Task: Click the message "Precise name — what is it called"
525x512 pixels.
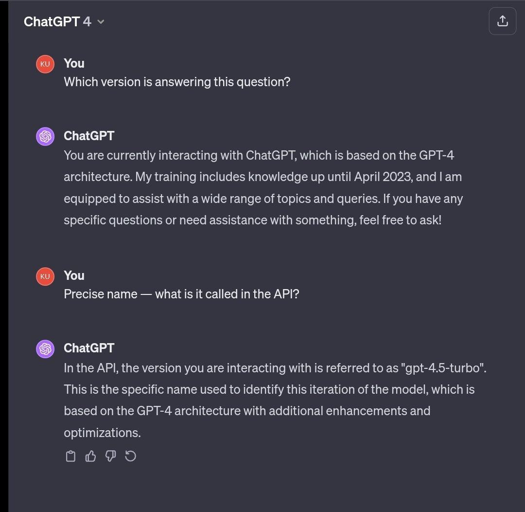Action: coord(181,294)
